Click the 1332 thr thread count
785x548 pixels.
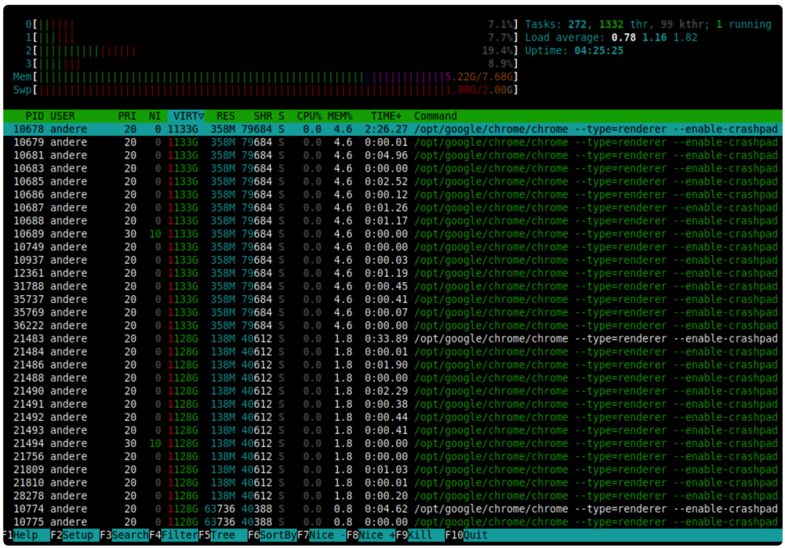point(624,24)
